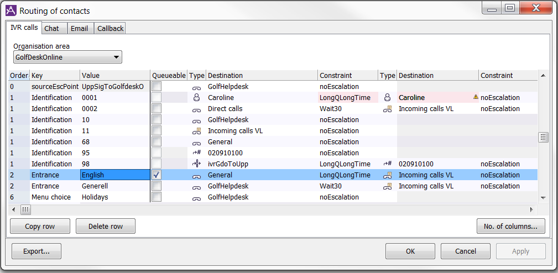558x273 pixels.
Task: Toggle Queueable for Identification 0001 row
Action: coord(157,97)
